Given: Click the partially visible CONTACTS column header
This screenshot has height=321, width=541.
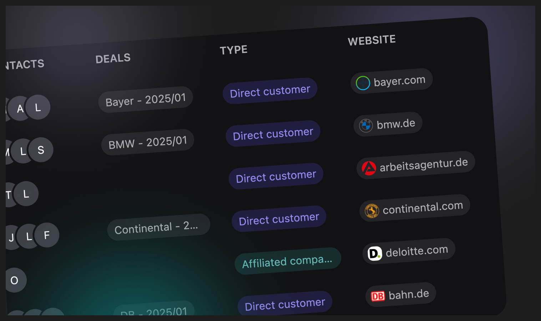Looking at the screenshot, I should coord(25,64).
